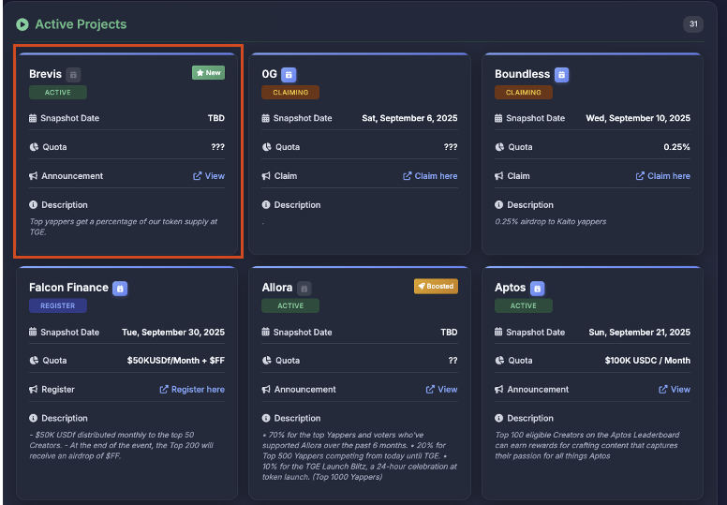Click the 0.25% quota value in Boundless
Screen dimensions: 727x505
point(676,147)
